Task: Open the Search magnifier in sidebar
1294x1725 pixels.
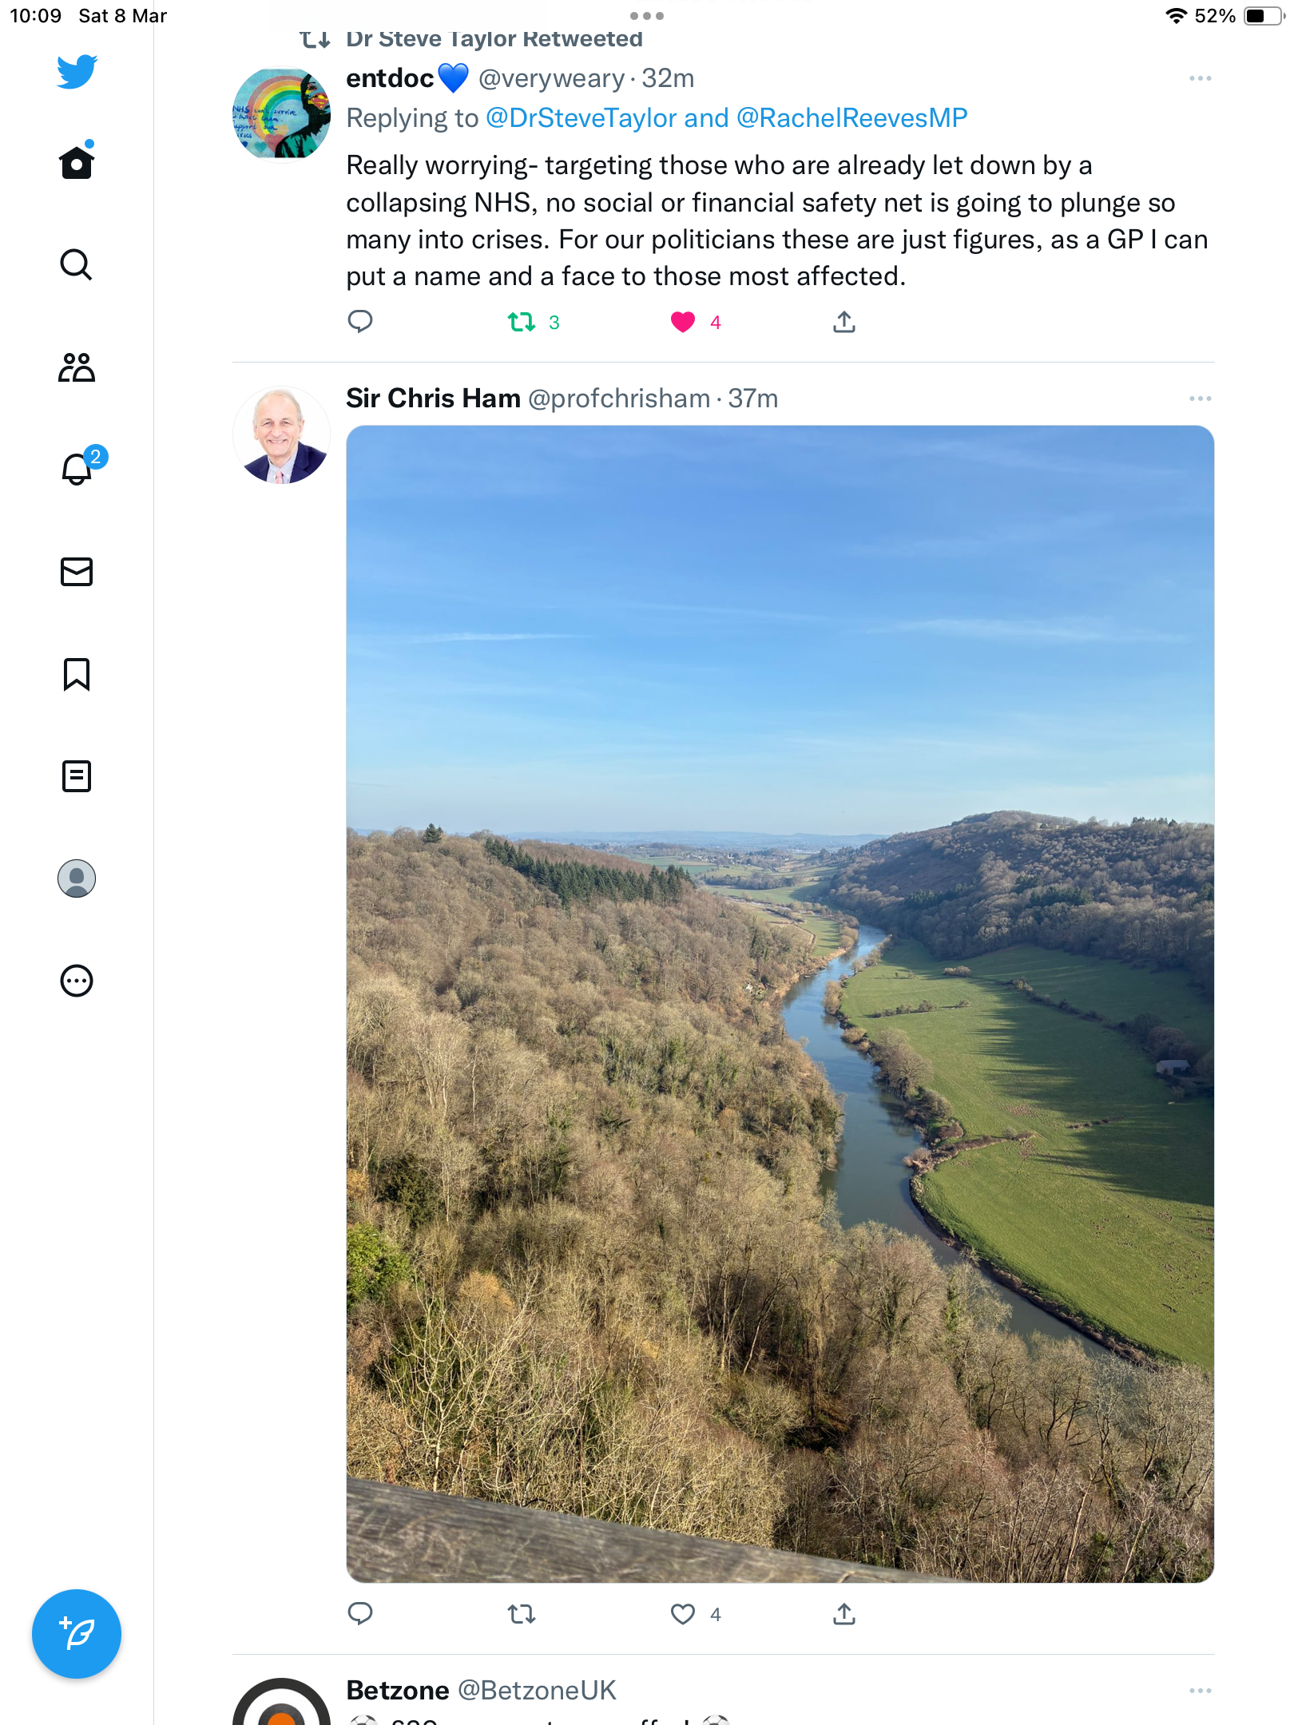Action: coord(77,264)
